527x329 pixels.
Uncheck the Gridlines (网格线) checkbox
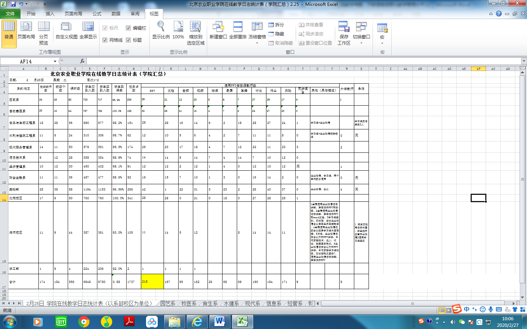tap(105, 40)
